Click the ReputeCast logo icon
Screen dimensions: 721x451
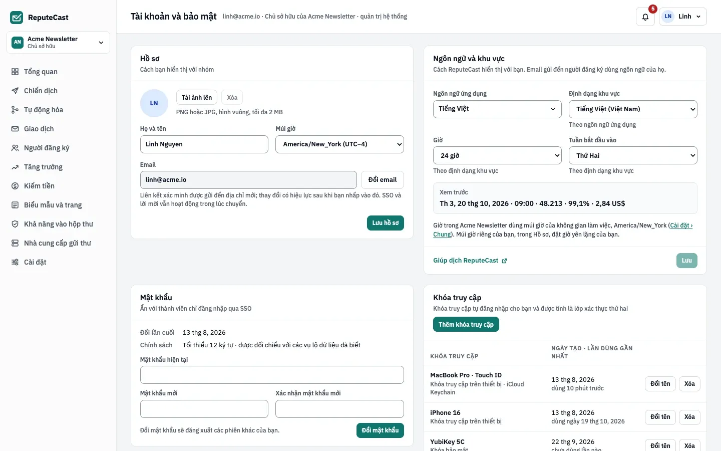(x=17, y=18)
